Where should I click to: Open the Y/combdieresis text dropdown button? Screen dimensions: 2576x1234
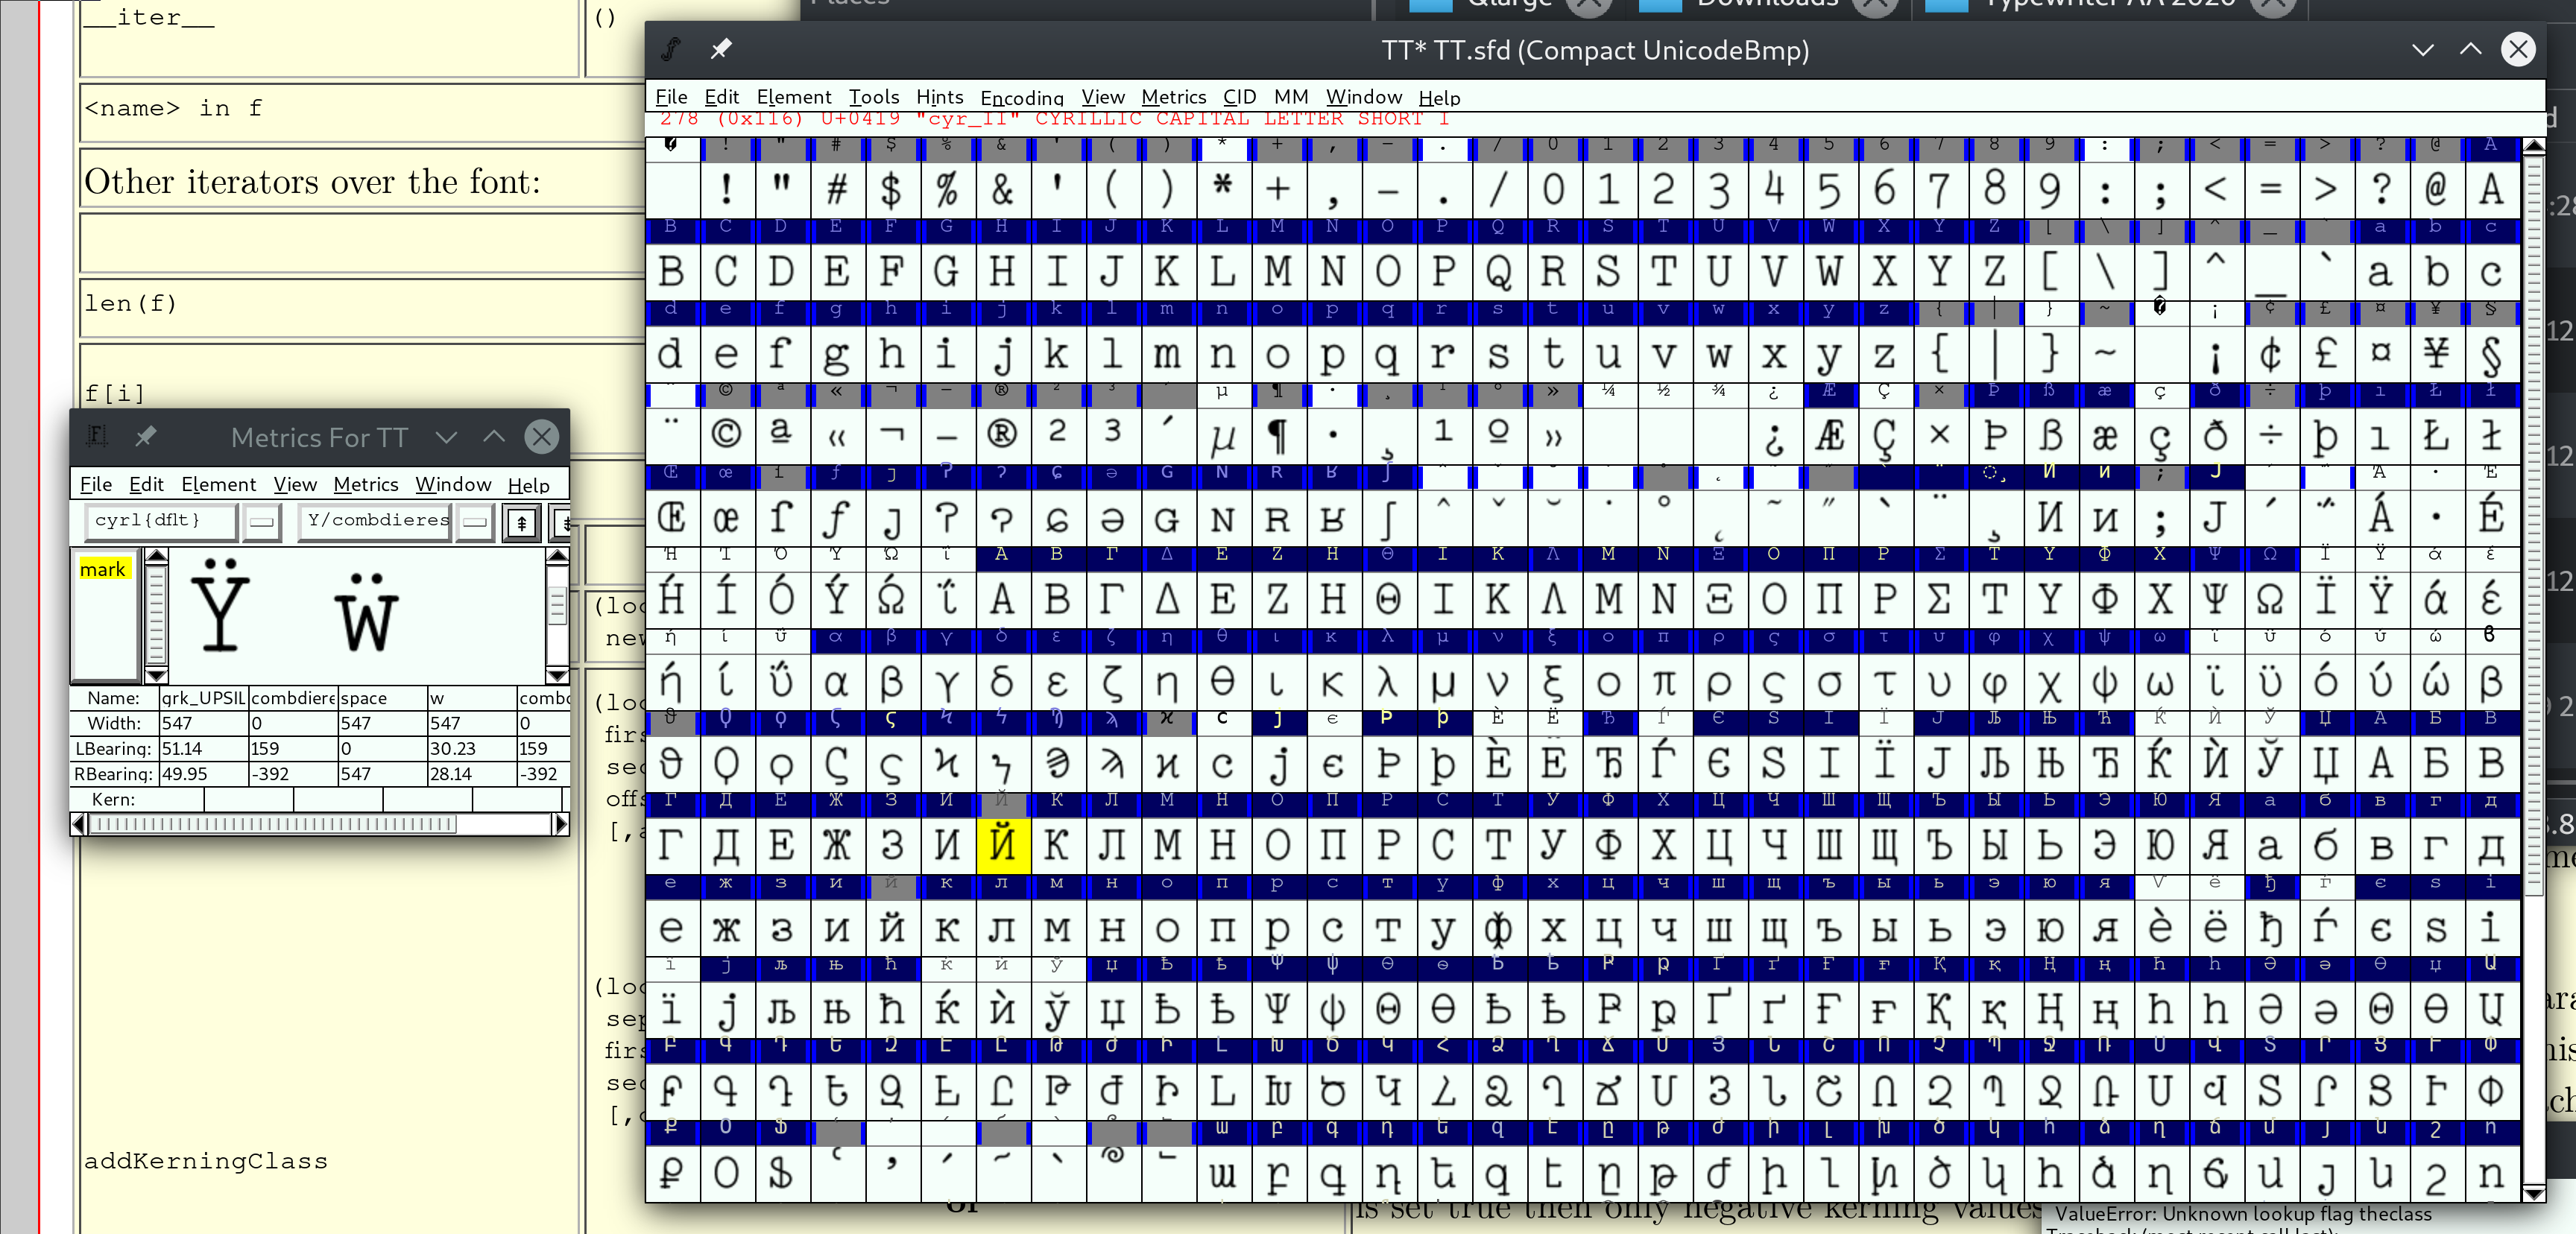475,521
